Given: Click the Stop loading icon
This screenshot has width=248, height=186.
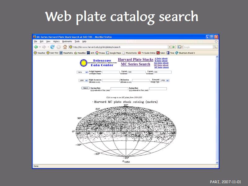Looking at the screenshot, I should coord(58,47).
